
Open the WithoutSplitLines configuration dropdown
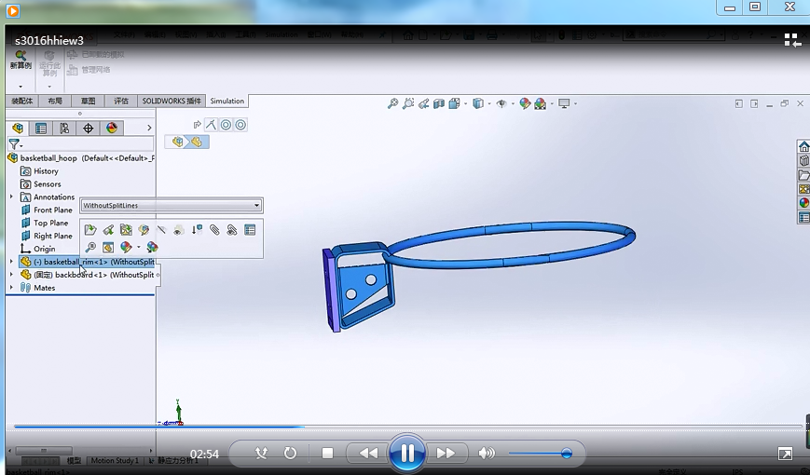click(x=256, y=205)
